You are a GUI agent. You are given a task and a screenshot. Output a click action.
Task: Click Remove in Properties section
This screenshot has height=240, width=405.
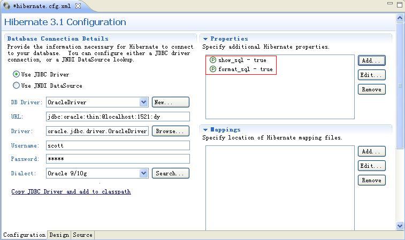pyautogui.click(x=372, y=89)
